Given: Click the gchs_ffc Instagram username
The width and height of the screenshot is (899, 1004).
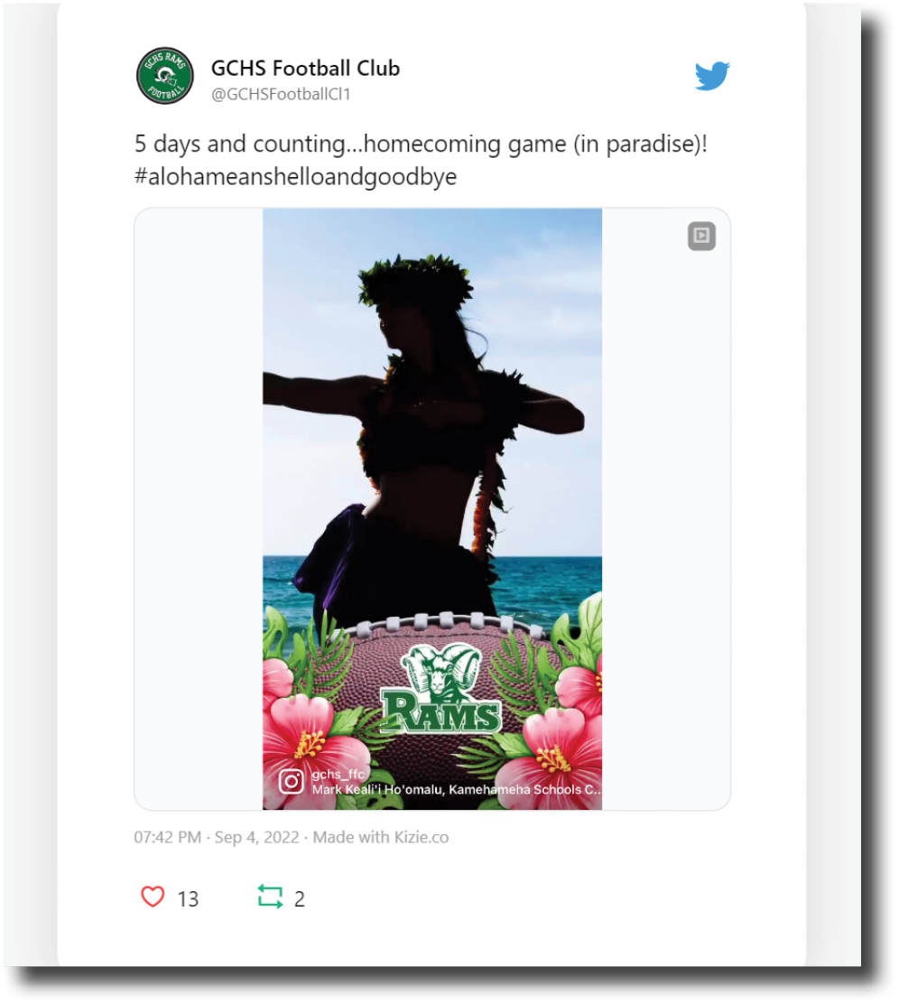Looking at the screenshot, I should pyautogui.click(x=338, y=775).
